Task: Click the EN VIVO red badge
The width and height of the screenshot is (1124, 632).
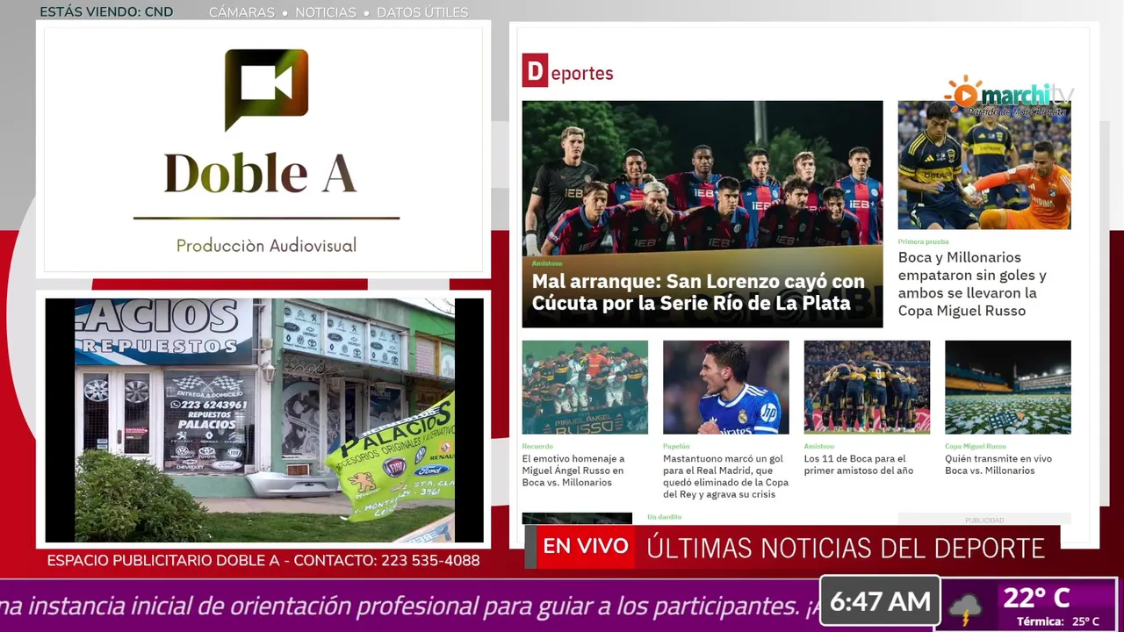Action: [x=586, y=547]
